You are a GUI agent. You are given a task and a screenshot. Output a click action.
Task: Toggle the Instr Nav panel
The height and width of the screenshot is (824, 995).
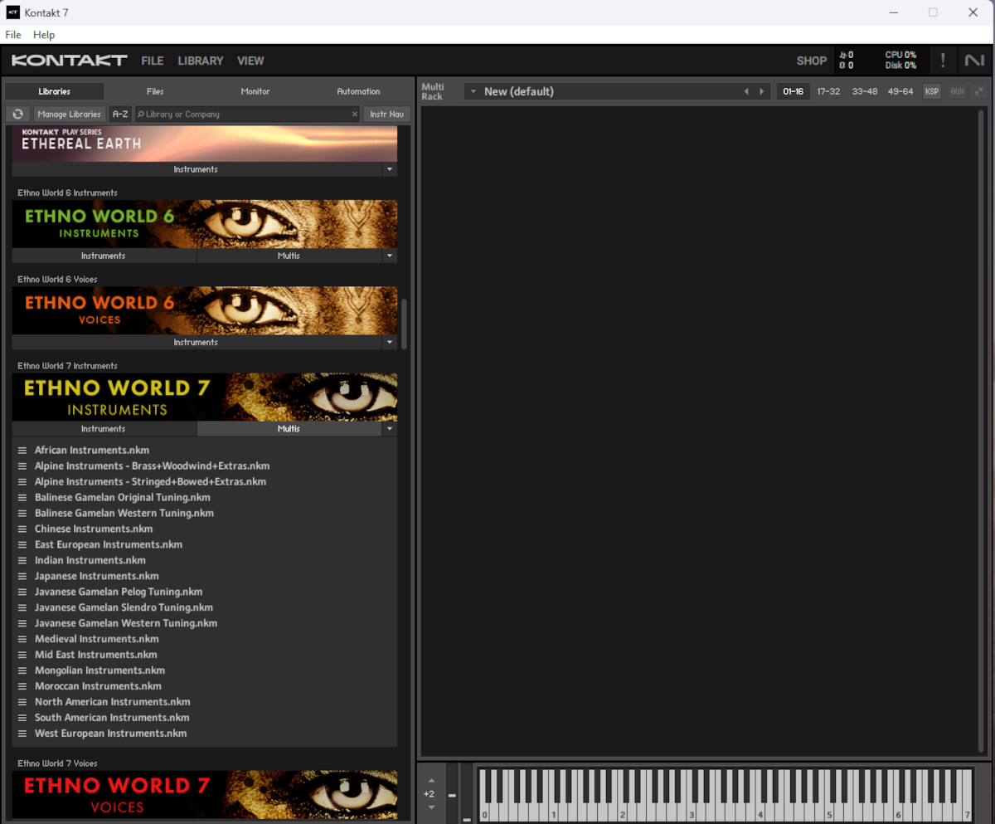click(x=387, y=115)
